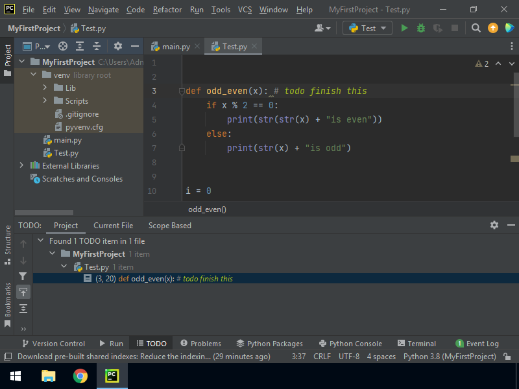Click the locate target icon in Project panel
Image resolution: width=519 pixels, height=389 pixels.
click(x=63, y=46)
